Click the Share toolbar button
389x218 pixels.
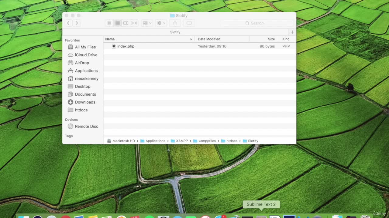pyautogui.click(x=175, y=23)
